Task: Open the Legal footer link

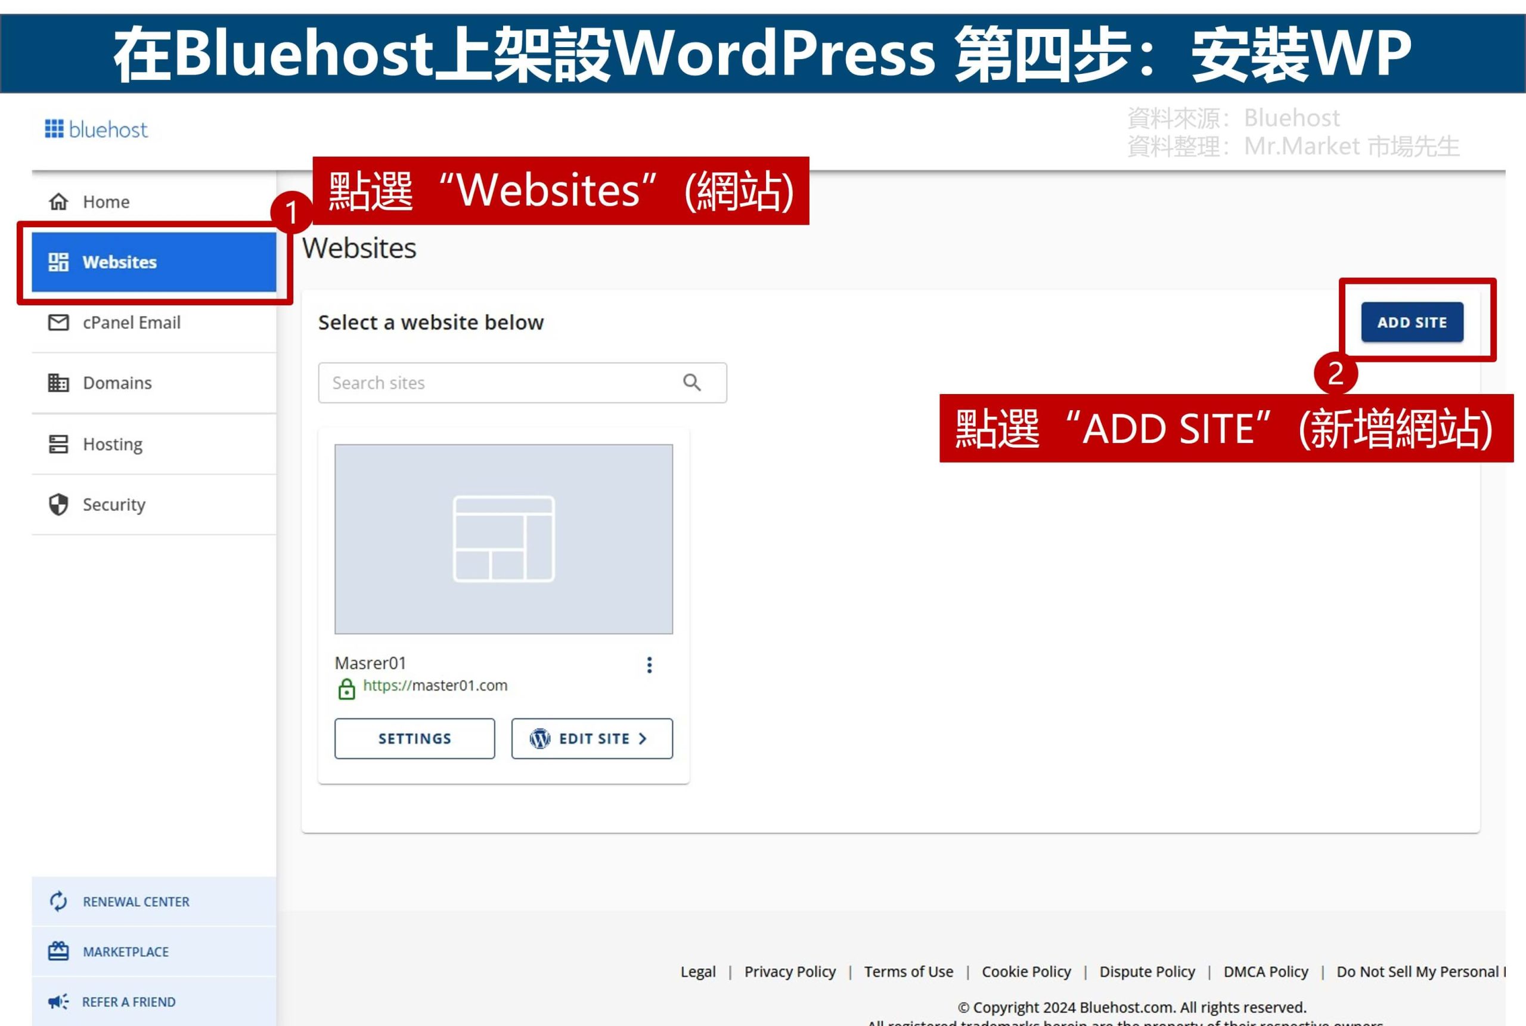Action: click(x=698, y=972)
